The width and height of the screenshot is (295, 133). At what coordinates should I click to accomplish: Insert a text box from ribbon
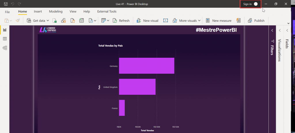coord(166,20)
